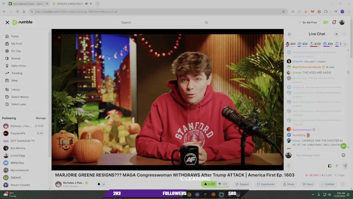Click the green dollar rant icon
The image size is (353, 199).
tap(288, 166)
